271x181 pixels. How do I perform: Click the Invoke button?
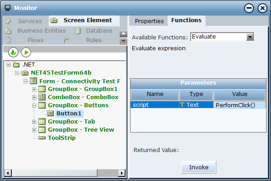click(199, 167)
